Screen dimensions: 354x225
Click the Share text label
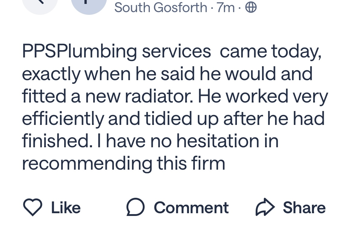click(304, 208)
